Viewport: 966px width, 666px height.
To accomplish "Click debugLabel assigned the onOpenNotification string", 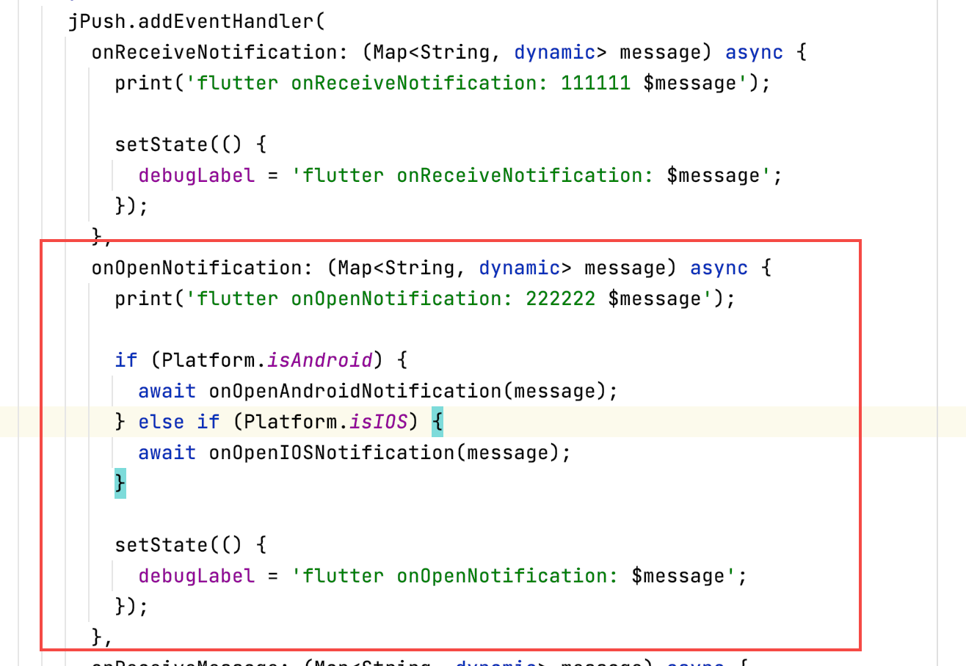I will point(197,576).
